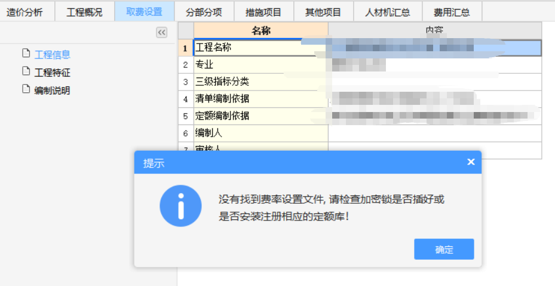Open the 工程概况 tab
Viewport: 555px width, 286px height.
tap(85, 12)
